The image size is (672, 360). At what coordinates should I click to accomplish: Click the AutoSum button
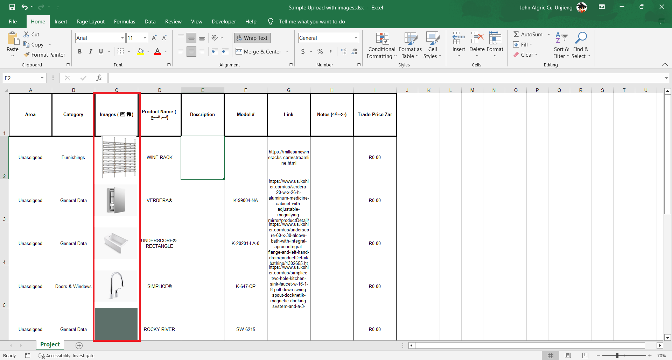(528, 34)
